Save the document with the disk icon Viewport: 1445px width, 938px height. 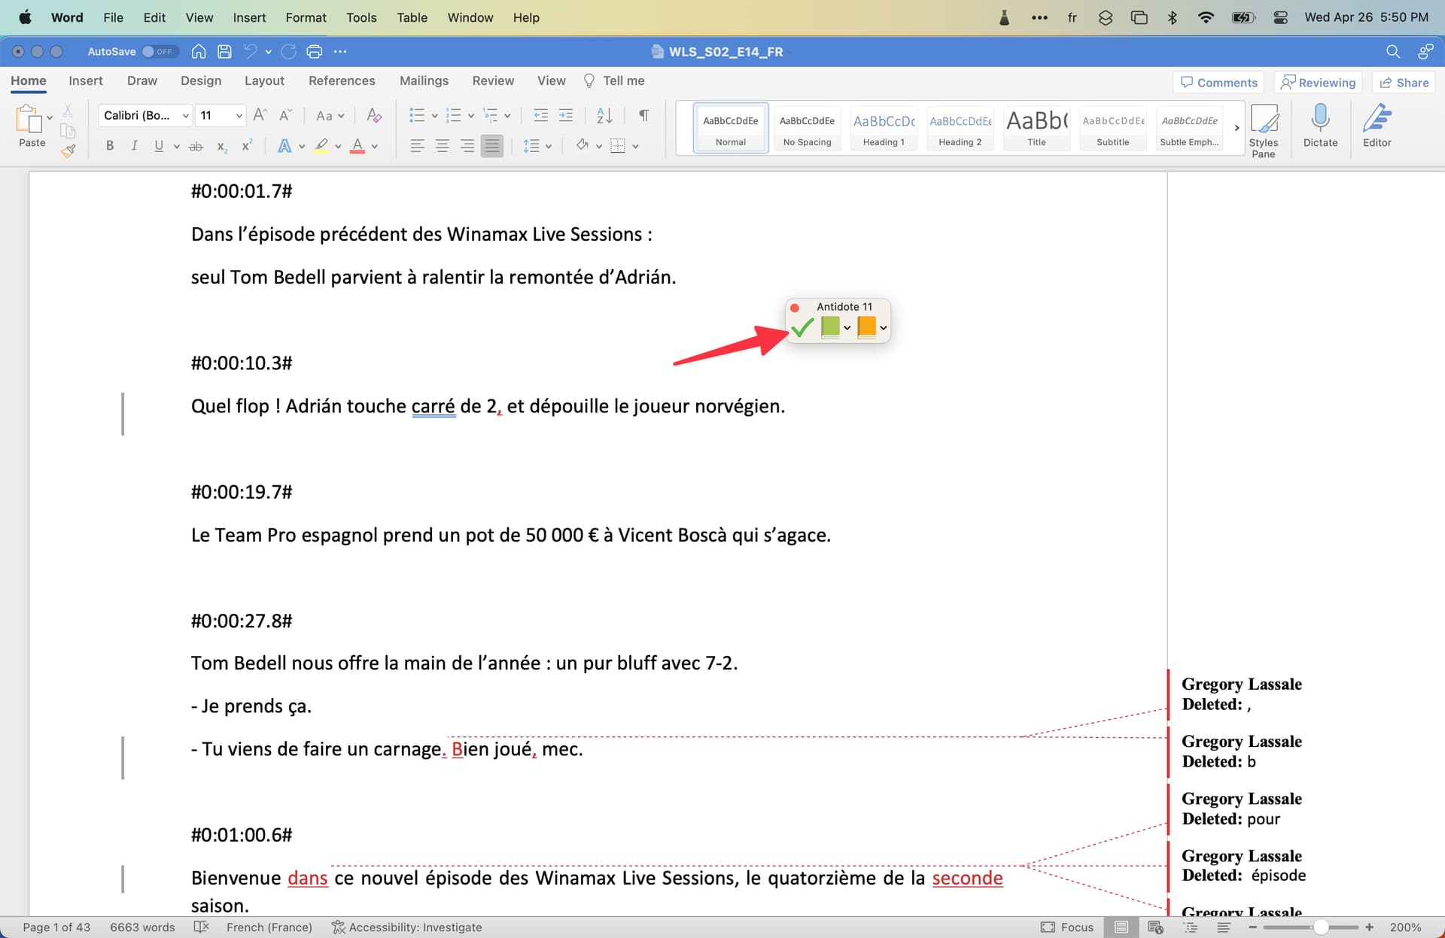tap(224, 51)
